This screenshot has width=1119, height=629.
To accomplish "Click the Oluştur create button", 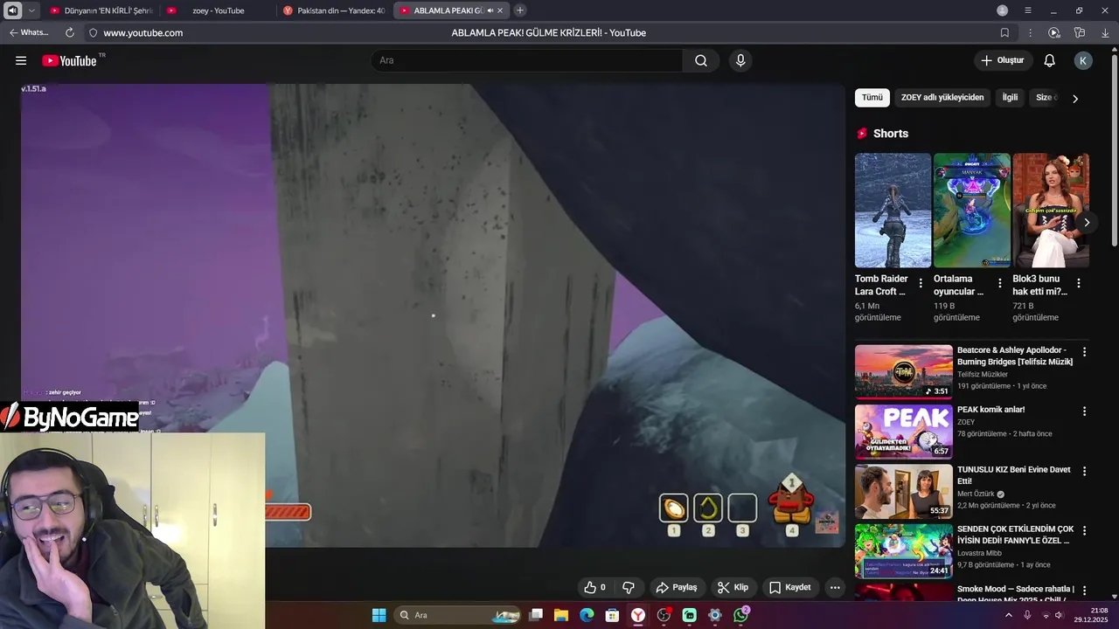I will [x=1003, y=60].
